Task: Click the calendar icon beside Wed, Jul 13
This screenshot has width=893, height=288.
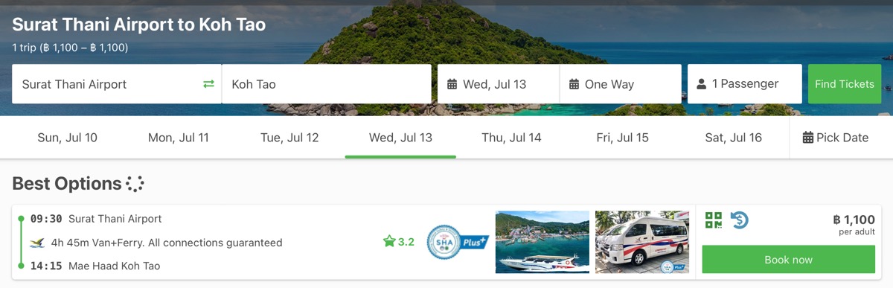Action: click(452, 84)
